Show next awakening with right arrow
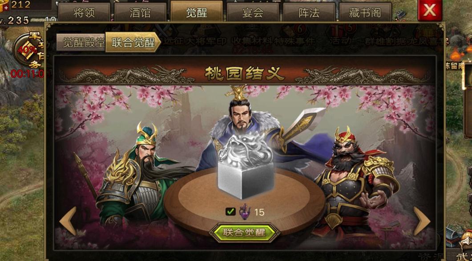This screenshot has height=261, width=472. click(422, 221)
